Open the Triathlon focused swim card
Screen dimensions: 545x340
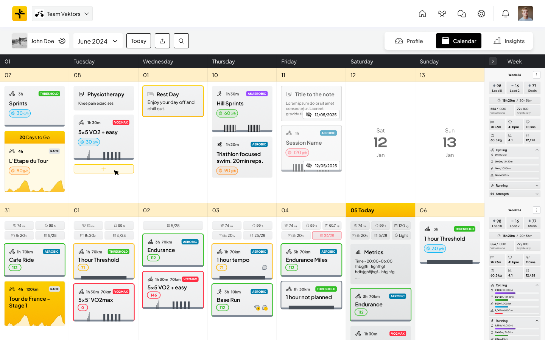[242, 157]
